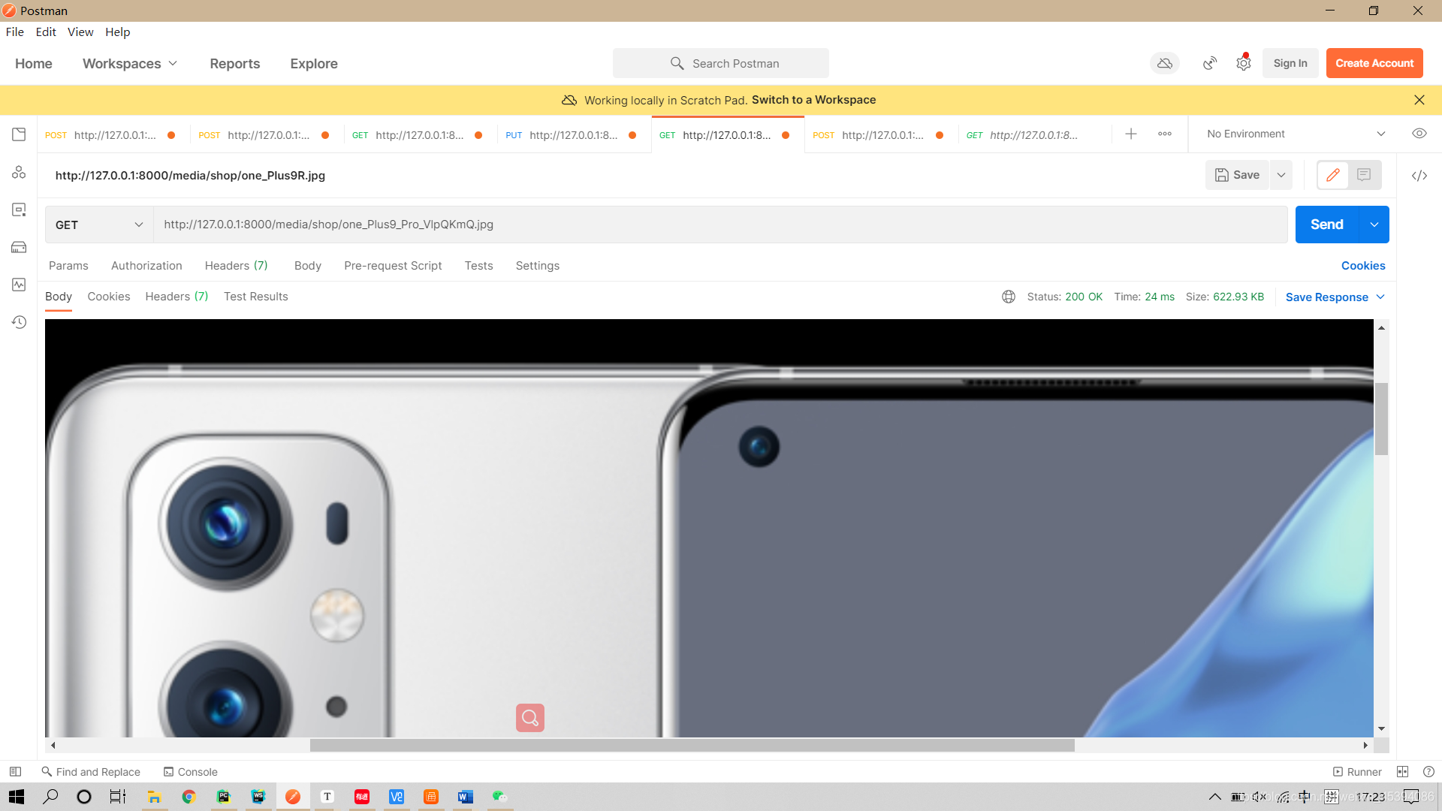Click the Collections sidebar icon
This screenshot has width=1442, height=811.
coord(18,134)
